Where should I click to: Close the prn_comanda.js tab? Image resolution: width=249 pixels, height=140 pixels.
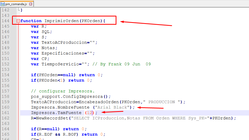(31, 4)
